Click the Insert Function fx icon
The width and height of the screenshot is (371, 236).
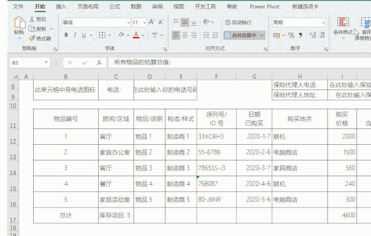click(x=99, y=62)
